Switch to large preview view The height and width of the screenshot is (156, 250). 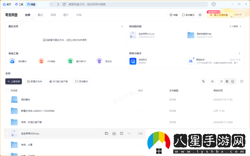232,82
